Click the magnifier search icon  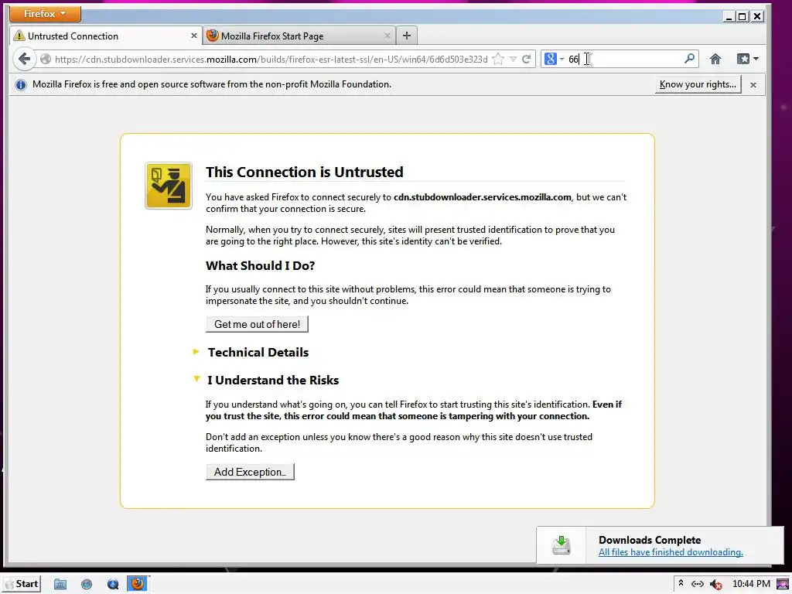689,59
